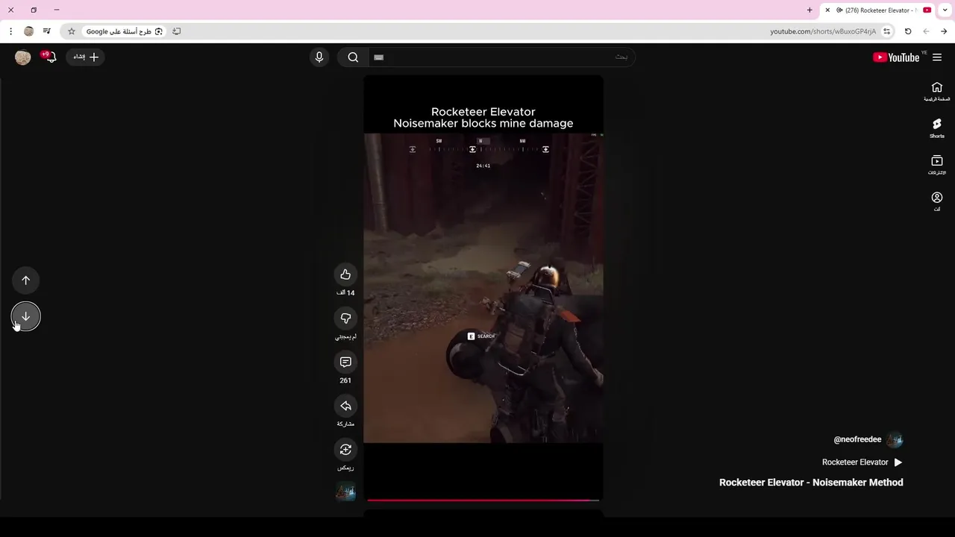Start voice search with microphone
The height and width of the screenshot is (537, 955).
pyautogui.click(x=319, y=57)
